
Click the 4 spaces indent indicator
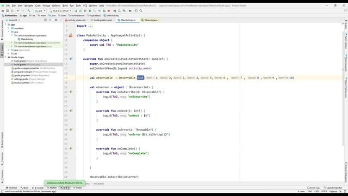pos(333,191)
